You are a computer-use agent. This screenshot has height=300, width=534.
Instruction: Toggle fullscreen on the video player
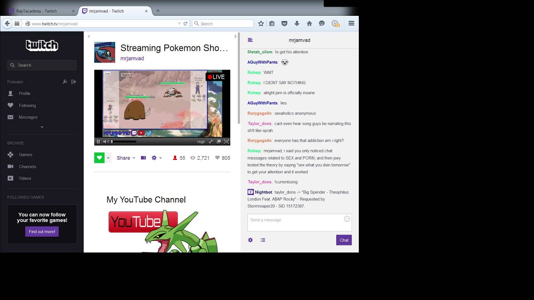[227, 142]
